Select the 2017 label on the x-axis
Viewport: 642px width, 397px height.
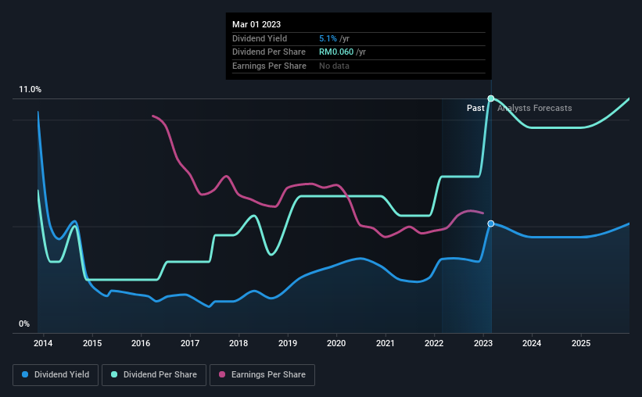click(x=190, y=343)
